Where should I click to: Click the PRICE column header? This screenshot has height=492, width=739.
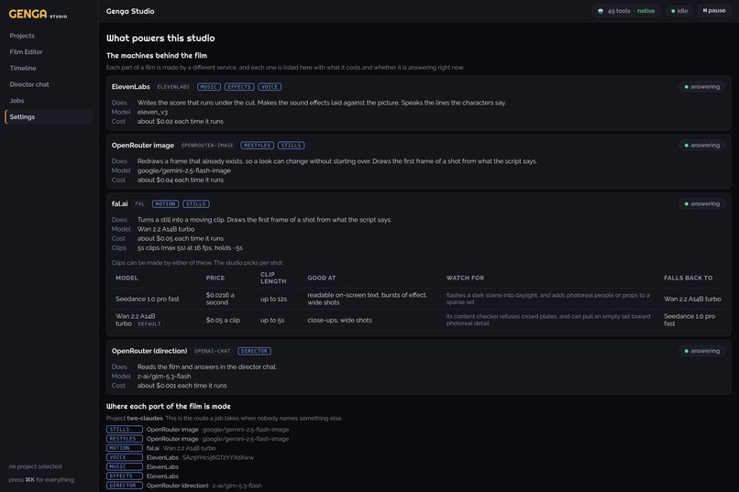pyautogui.click(x=215, y=279)
